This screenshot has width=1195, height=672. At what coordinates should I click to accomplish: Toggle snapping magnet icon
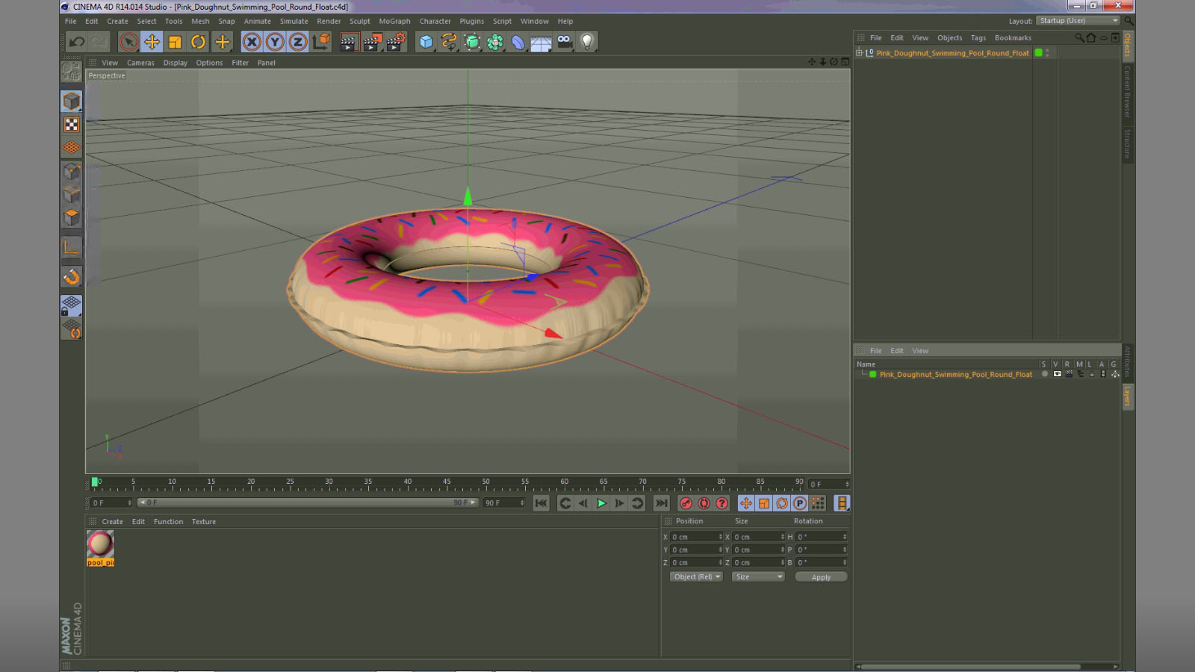point(72,277)
